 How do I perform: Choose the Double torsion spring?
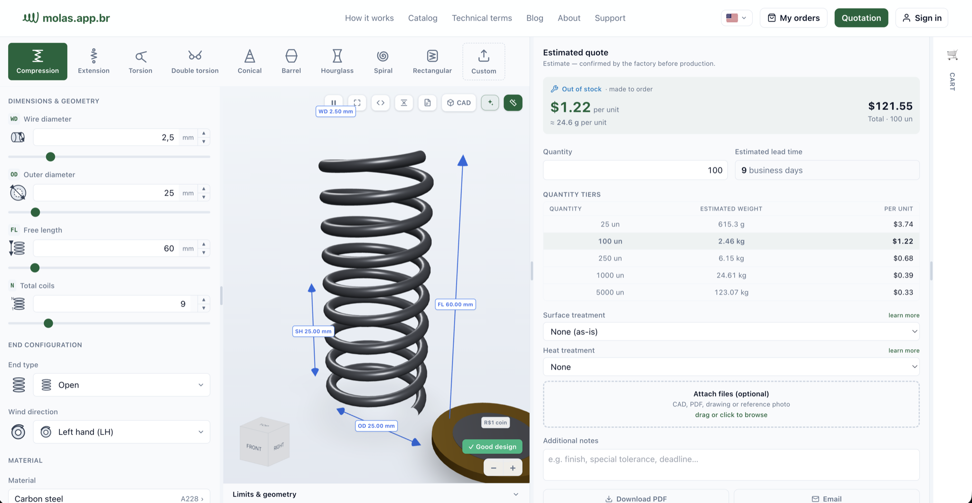195,62
